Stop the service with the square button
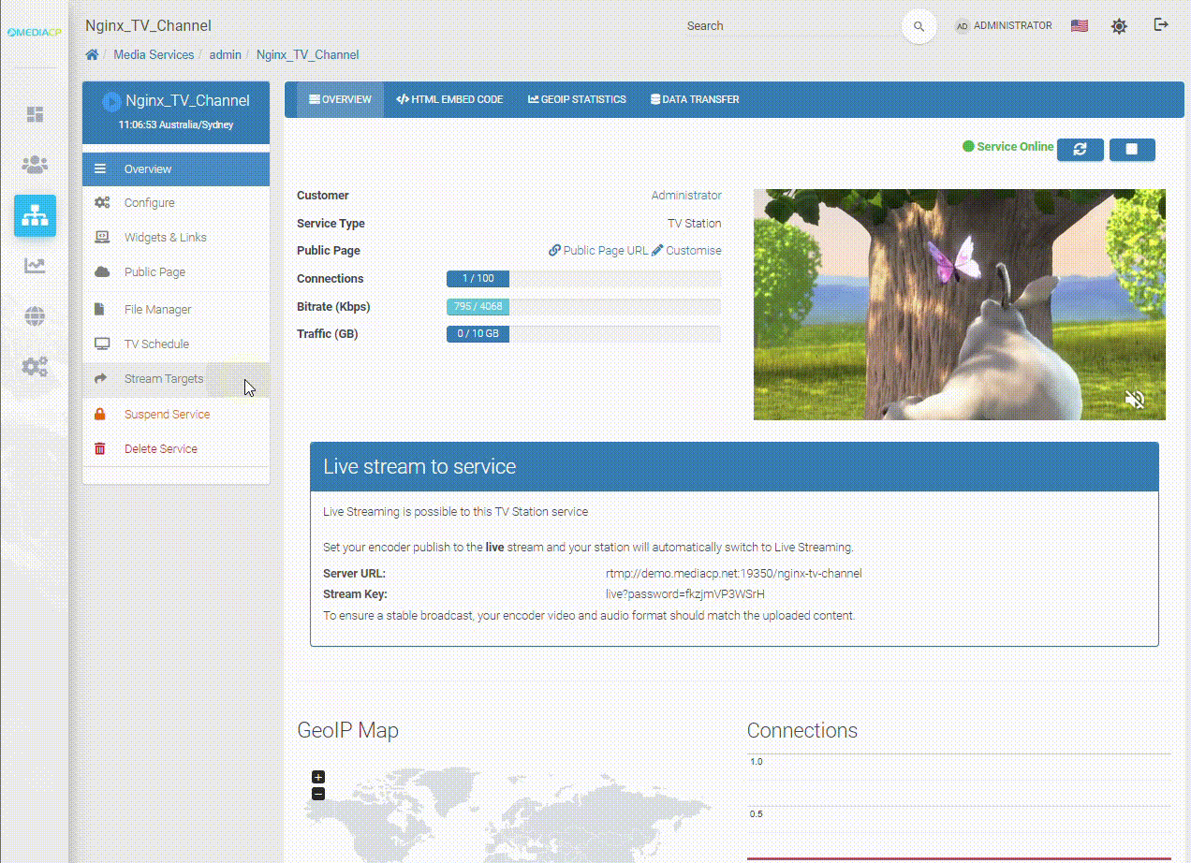This screenshot has height=863, width=1191. [1132, 150]
